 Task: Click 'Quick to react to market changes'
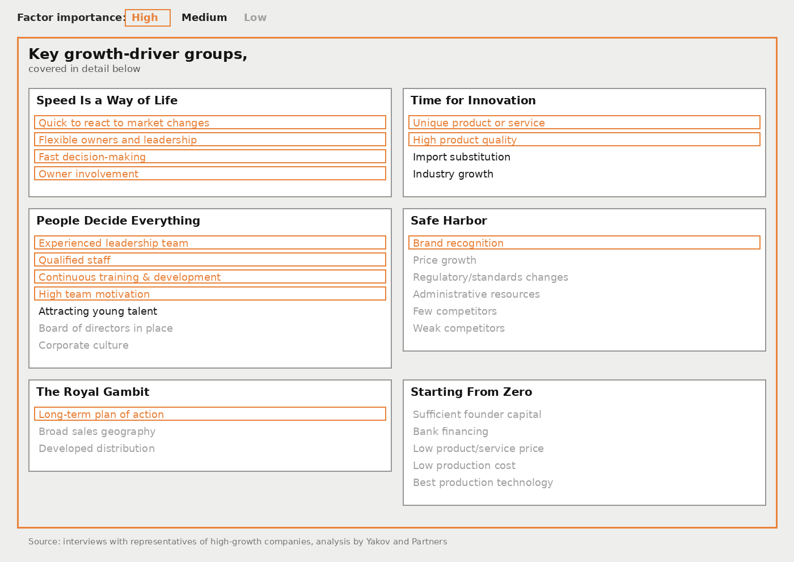(210, 122)
